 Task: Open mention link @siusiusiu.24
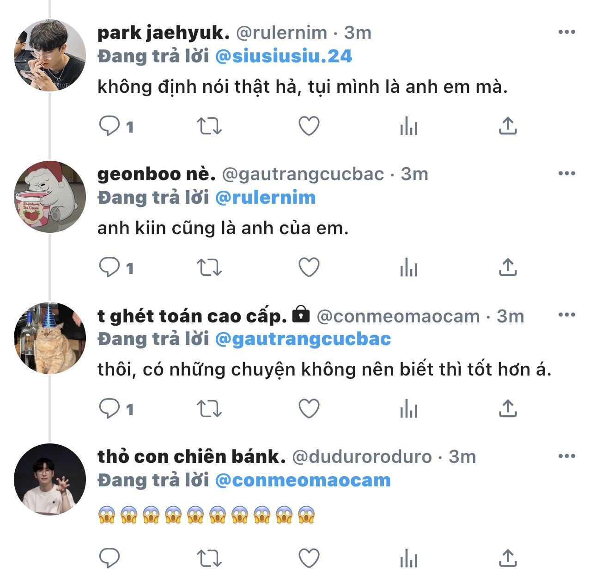[284, 56]
